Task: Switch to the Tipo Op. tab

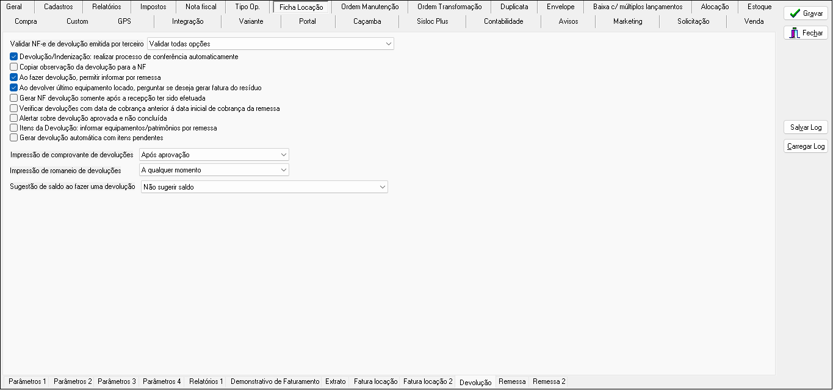Action: pyautogui.click(x=247, y=7)
